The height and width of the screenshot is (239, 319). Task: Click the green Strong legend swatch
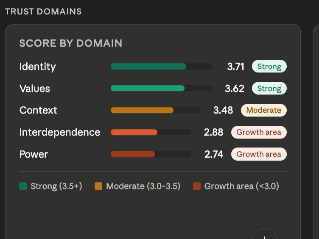point(23,186)
